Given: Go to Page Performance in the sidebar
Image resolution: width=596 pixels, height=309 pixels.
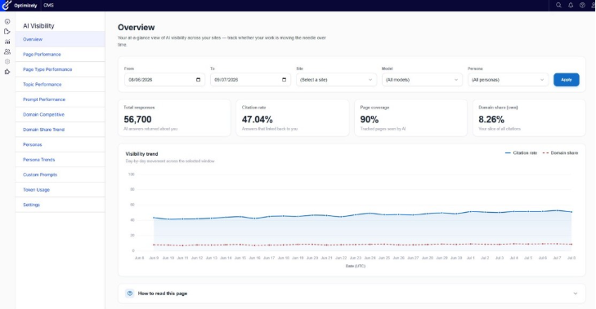Looking at the screenshot, I should pos(42,55).
